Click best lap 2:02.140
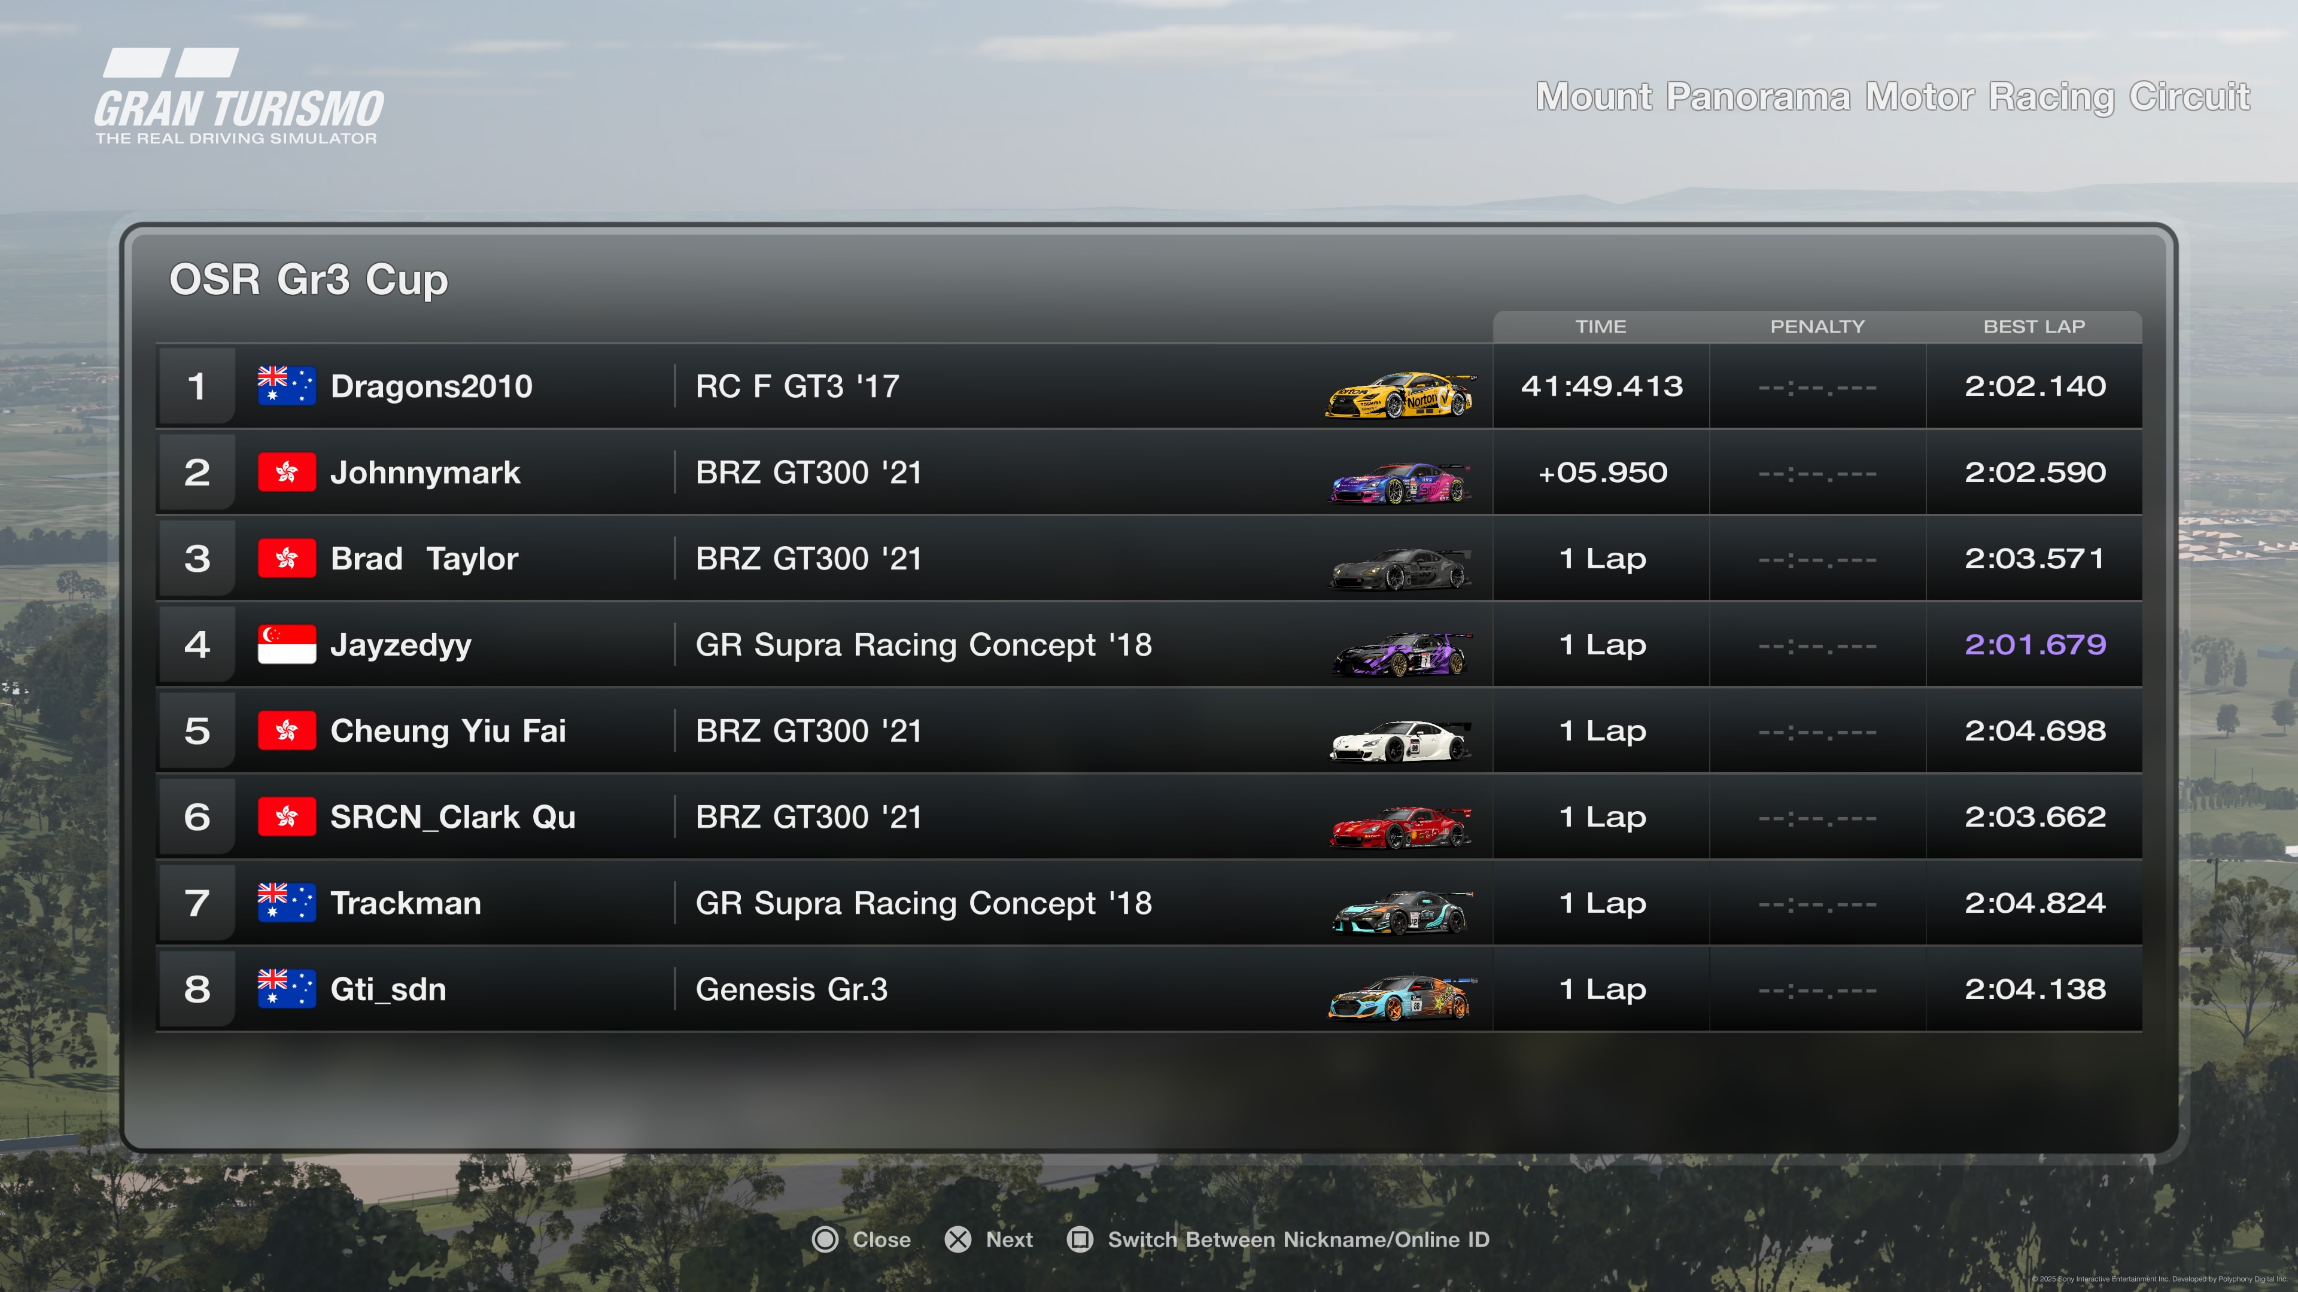The width and height of the screenshot is (2298, 1292). 2035,386
